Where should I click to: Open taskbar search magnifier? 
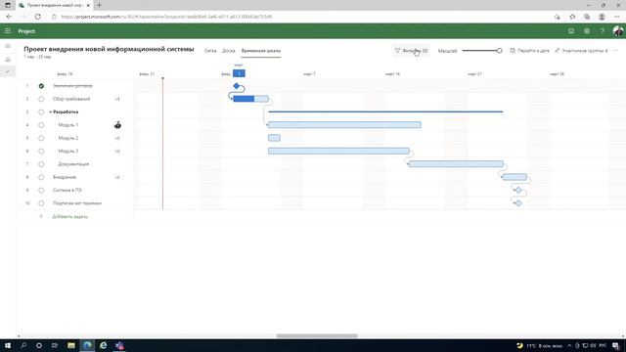tap(23, 345)
